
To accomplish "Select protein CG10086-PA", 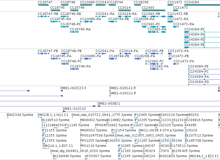I will pos(91,56).
